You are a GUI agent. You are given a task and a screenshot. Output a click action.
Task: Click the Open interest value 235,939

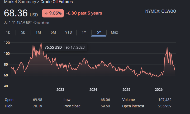165,106
